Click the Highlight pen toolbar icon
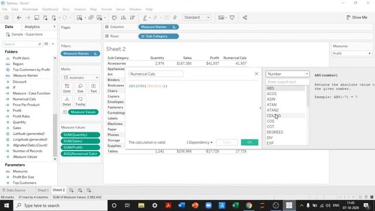The width and height of the screenshot is (375, 211). tap(145, 18)
